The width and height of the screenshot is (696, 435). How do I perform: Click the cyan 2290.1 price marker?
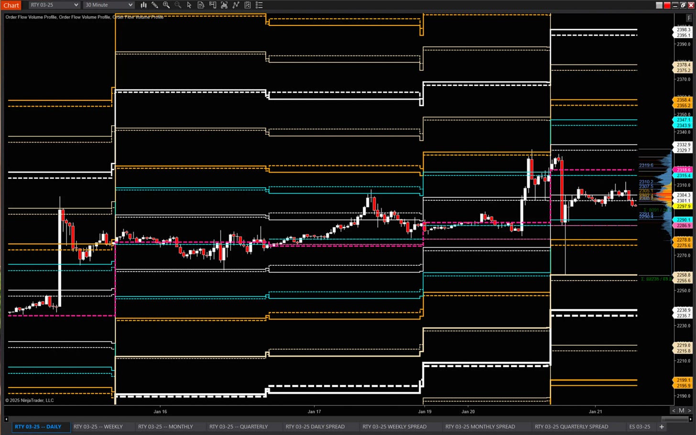(683, 220)
